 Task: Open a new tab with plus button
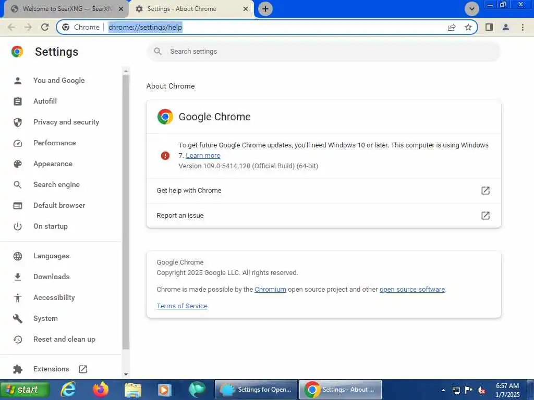[265, 9]
